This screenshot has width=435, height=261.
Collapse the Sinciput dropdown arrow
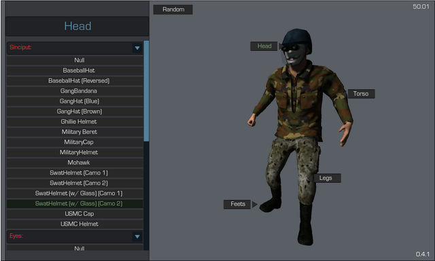137,48
